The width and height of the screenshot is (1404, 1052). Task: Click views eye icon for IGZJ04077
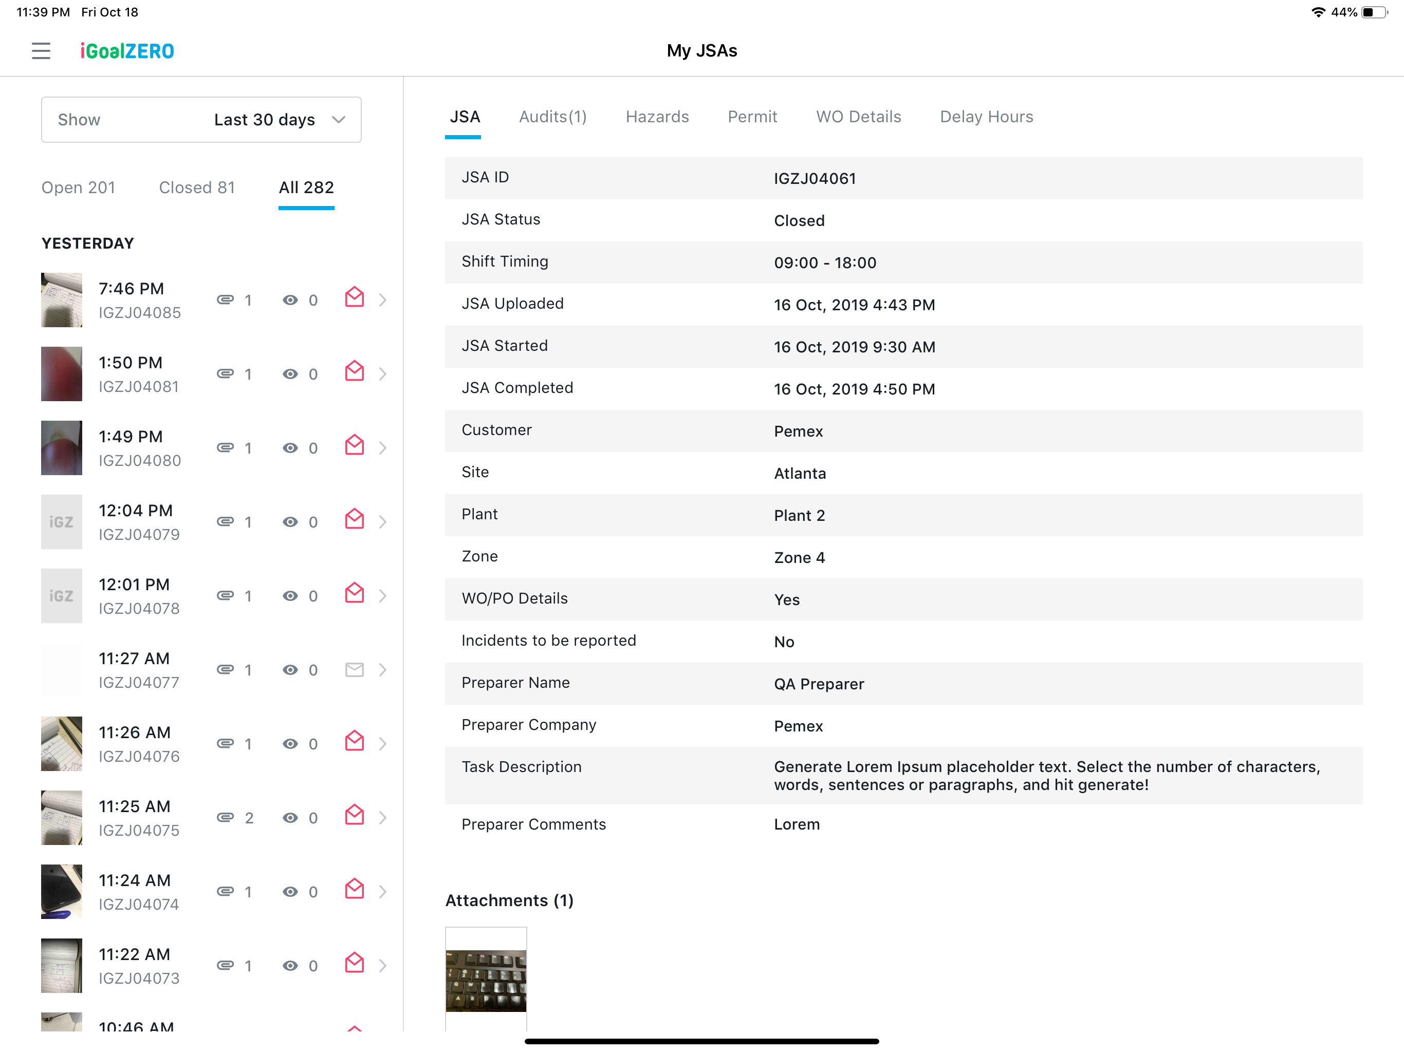290,670
